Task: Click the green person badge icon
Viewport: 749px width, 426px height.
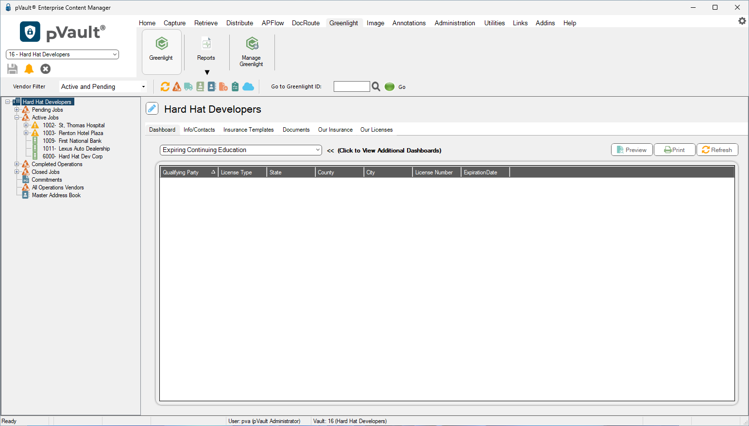Action: (x=200, y=86)
